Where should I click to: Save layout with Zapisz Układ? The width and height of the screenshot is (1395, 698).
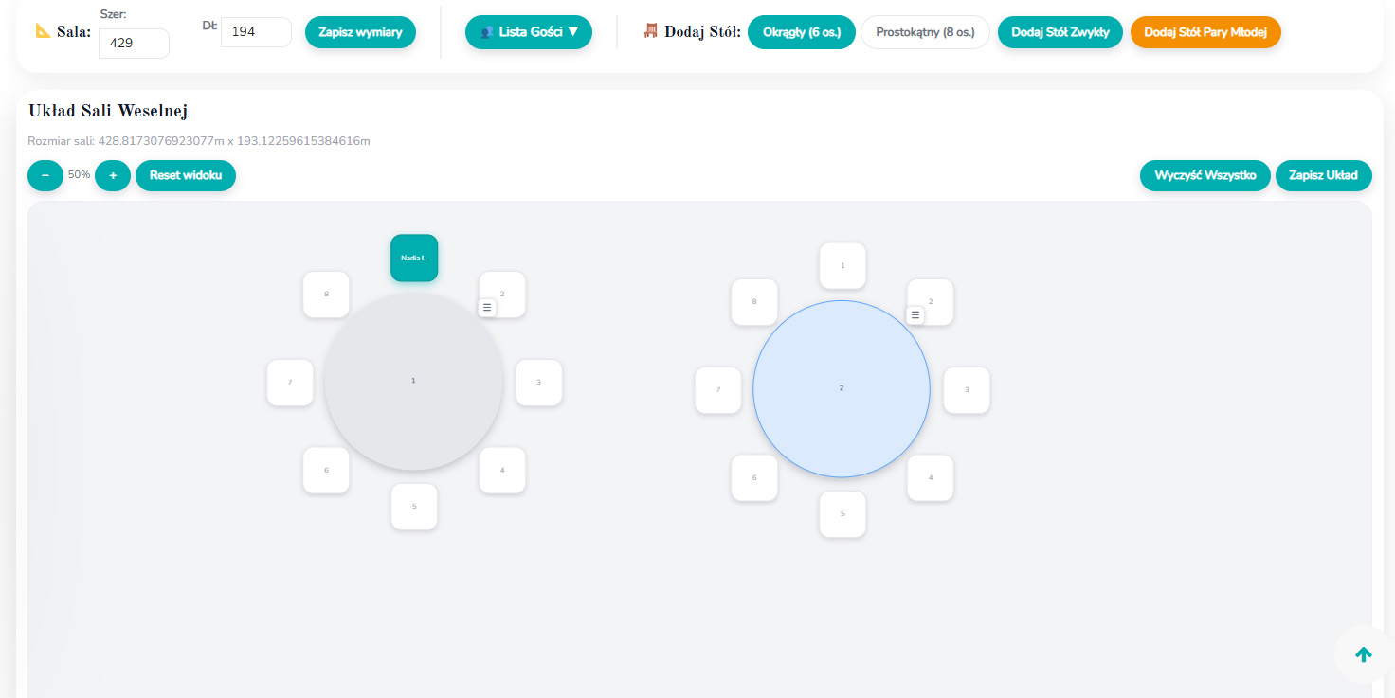pyautogui.click(x=1323, y=175)
